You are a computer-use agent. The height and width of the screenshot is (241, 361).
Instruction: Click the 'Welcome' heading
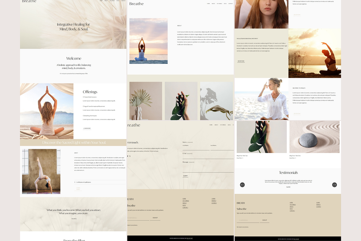tap(74, 58)
